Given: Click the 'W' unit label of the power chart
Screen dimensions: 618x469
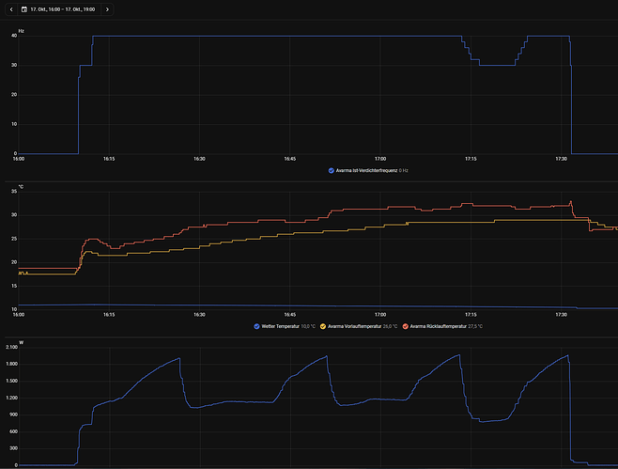Looking at the screenshot, I should tap(22, 342).
